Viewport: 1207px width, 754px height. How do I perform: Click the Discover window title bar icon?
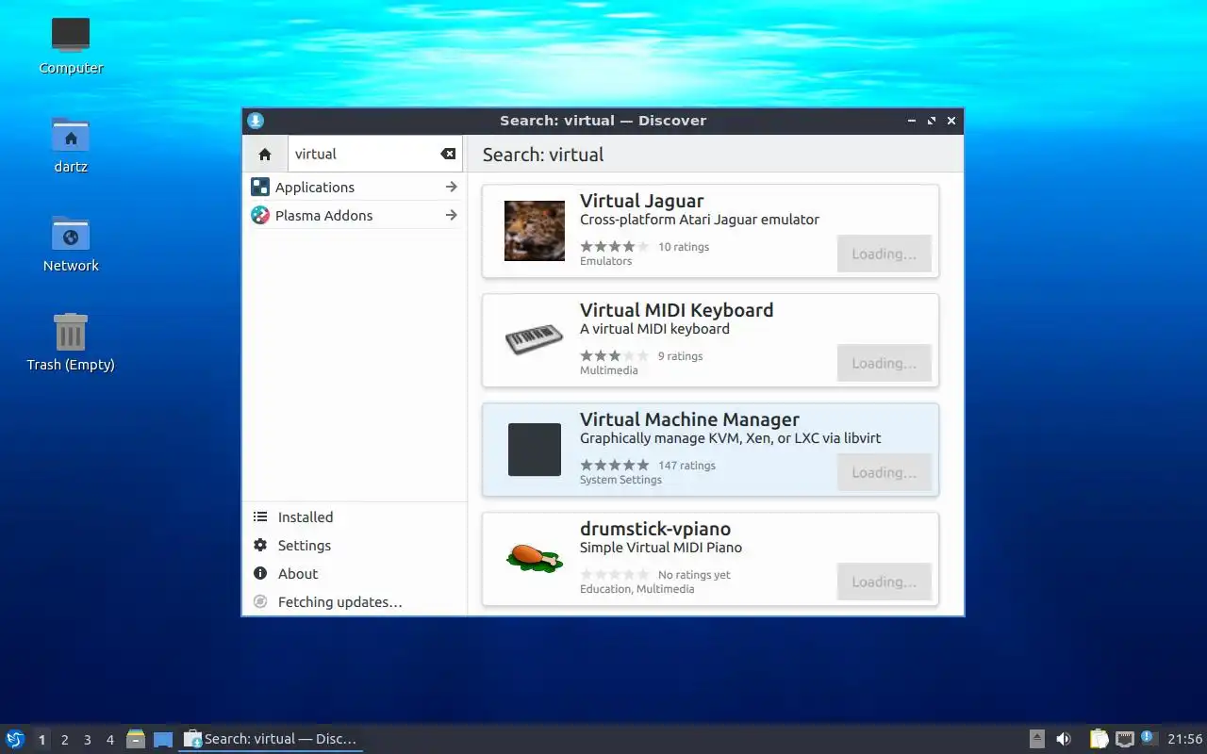click(x=256, y=120)
